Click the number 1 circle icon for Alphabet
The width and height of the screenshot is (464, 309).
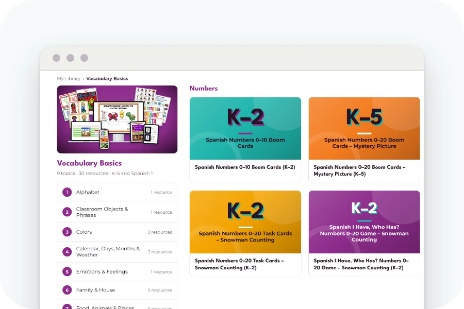[67, 192]
